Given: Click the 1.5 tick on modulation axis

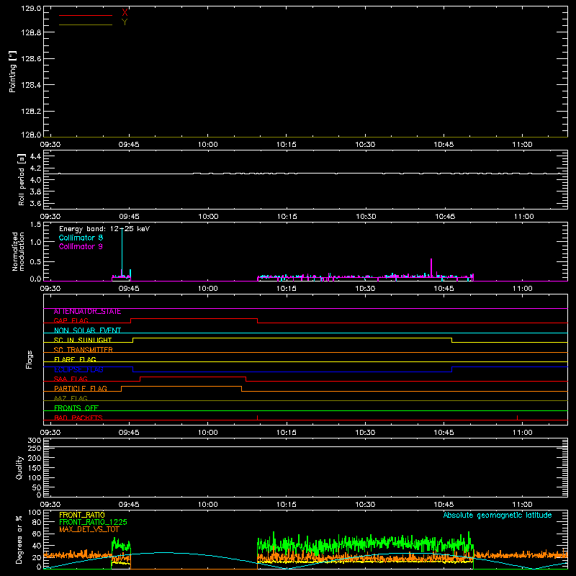Looking at the screenshot, I should 35,224.
